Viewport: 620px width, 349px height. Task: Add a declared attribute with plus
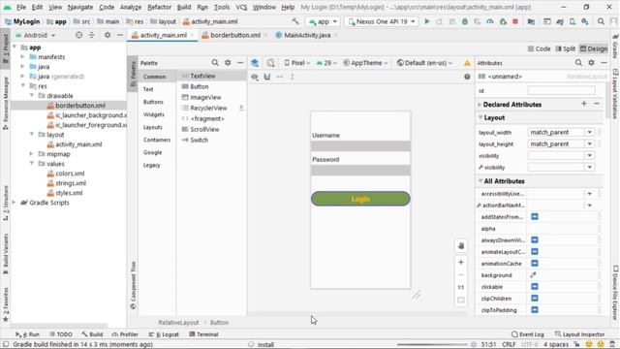coord(584,104)
